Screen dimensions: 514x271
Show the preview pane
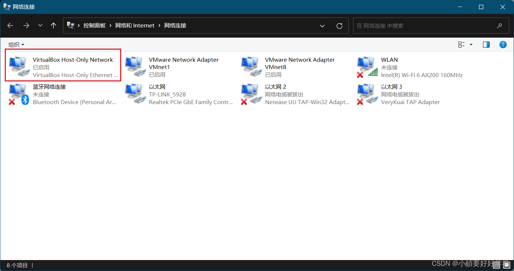tap(486, 45)
